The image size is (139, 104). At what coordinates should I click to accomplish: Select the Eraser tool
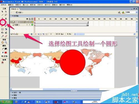(x=6, y=36)
